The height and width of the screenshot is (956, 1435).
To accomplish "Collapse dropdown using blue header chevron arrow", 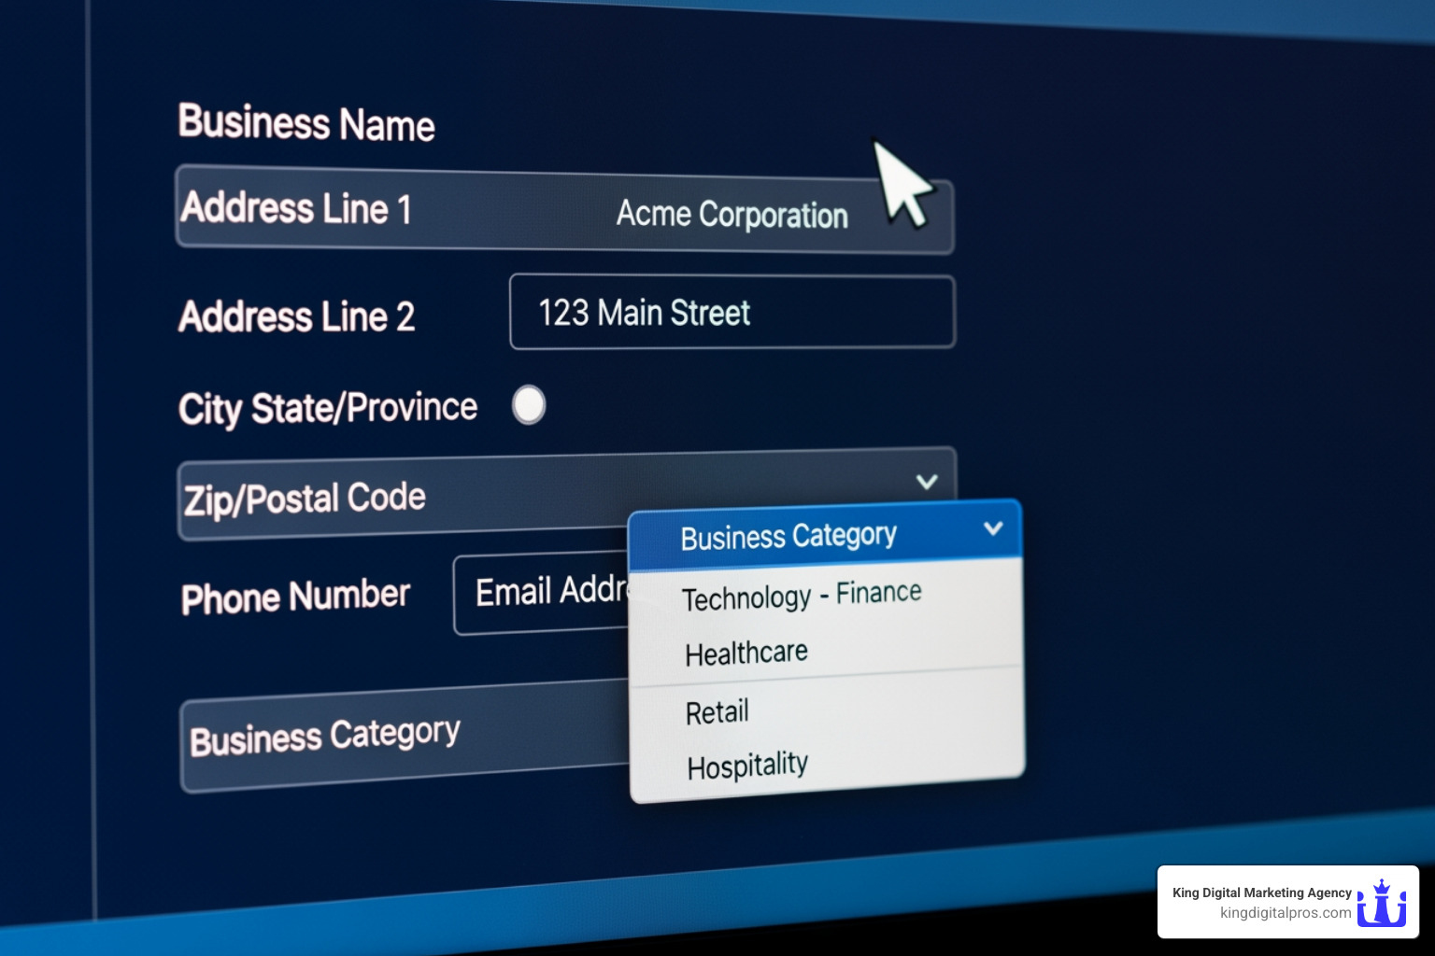I will point(993,528).
